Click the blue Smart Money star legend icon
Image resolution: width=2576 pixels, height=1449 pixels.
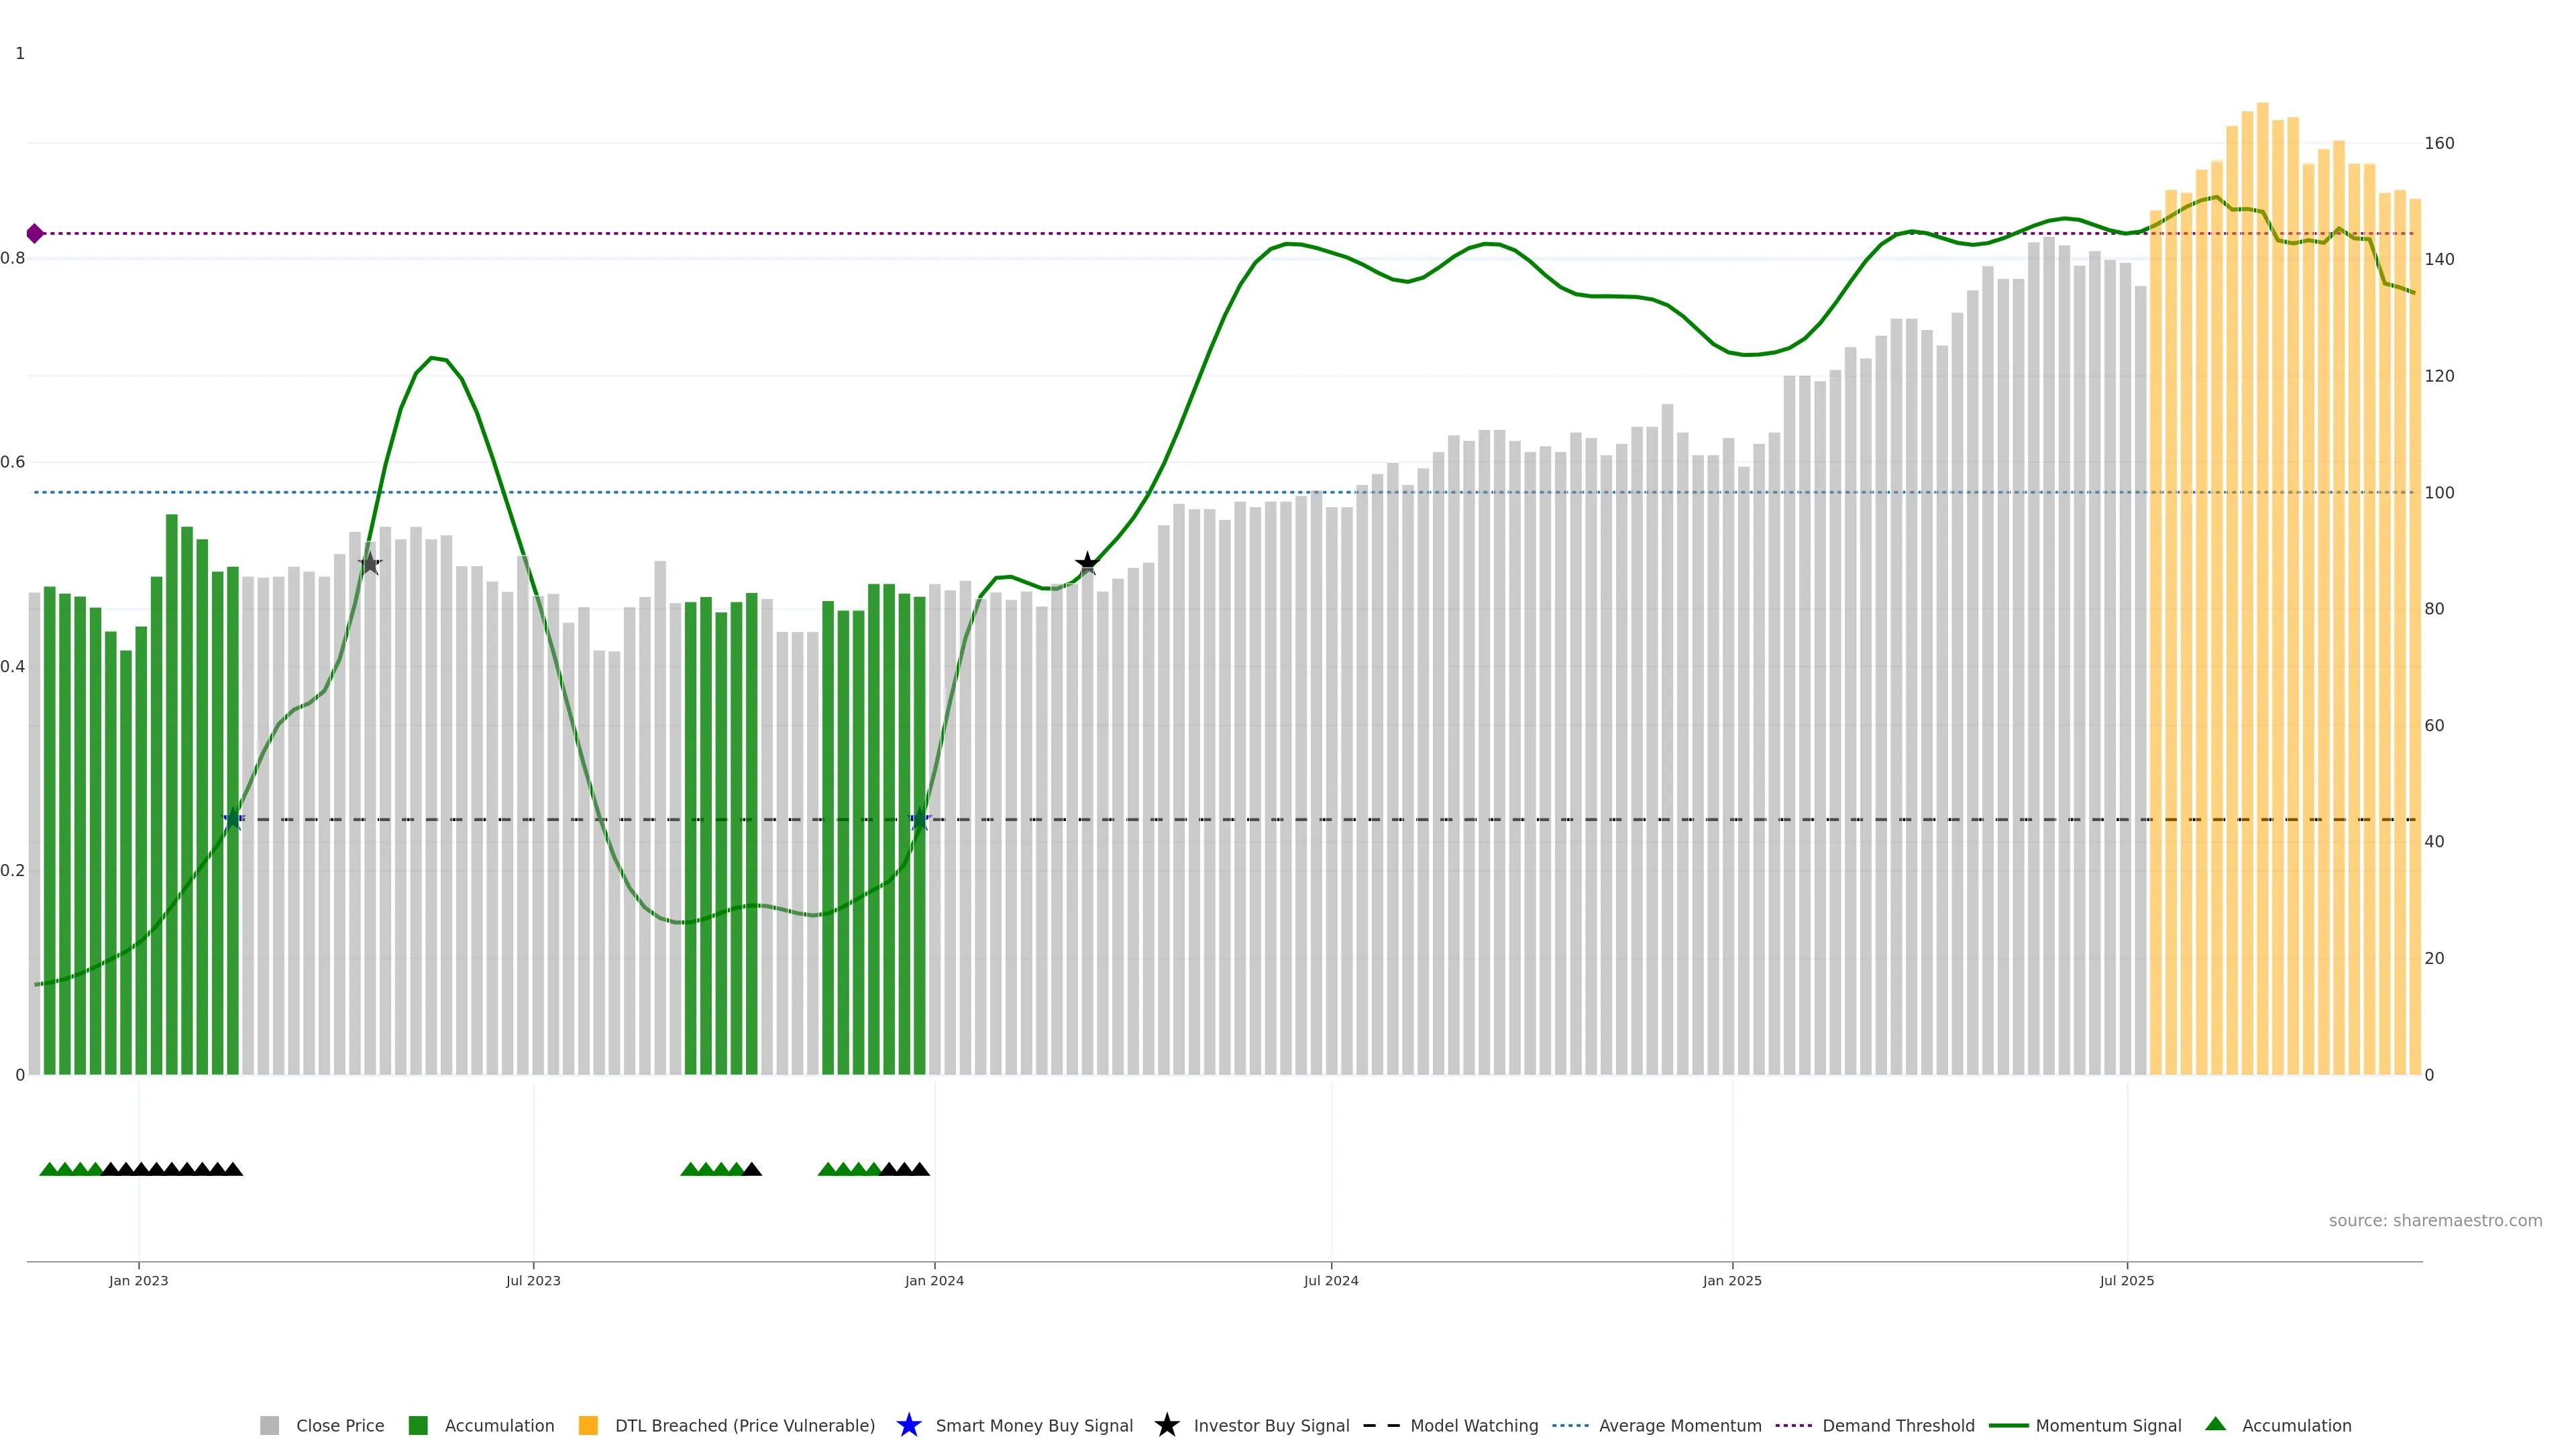pyautogui.click(x=908, y=1425)
